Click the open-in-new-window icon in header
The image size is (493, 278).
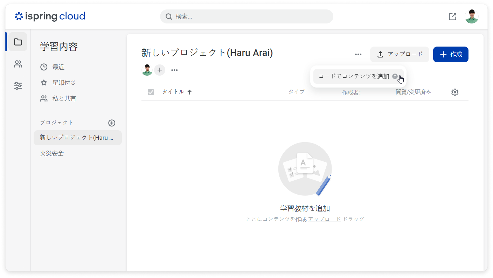coord(452,16)
